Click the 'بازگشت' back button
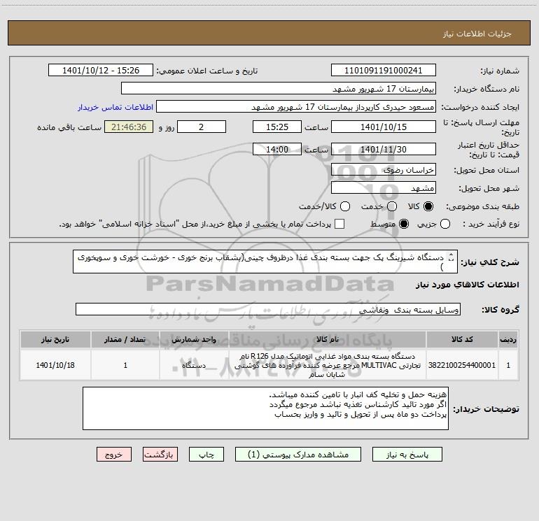This screenshot has height=521, width=539. click(160, 455)
